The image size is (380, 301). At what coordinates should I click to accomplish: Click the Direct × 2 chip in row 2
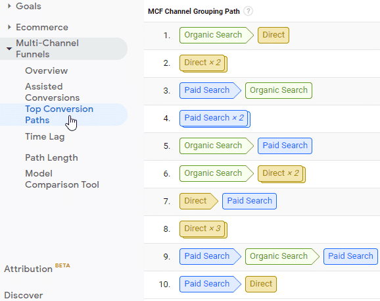coord(203,63)
